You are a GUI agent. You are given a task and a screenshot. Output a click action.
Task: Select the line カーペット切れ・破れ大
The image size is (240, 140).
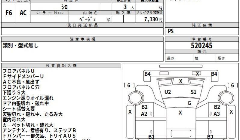pyautogui.click(x=28, y=125)
